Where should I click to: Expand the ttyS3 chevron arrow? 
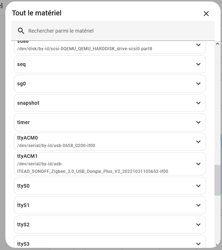point(198,244)
